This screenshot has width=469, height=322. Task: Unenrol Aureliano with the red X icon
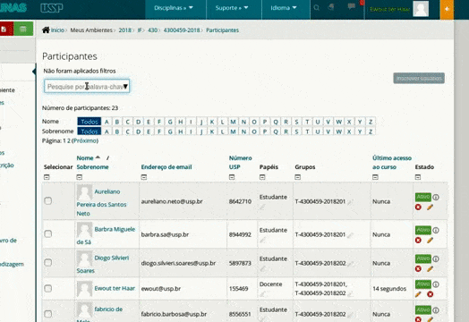(x=418, y=207)
